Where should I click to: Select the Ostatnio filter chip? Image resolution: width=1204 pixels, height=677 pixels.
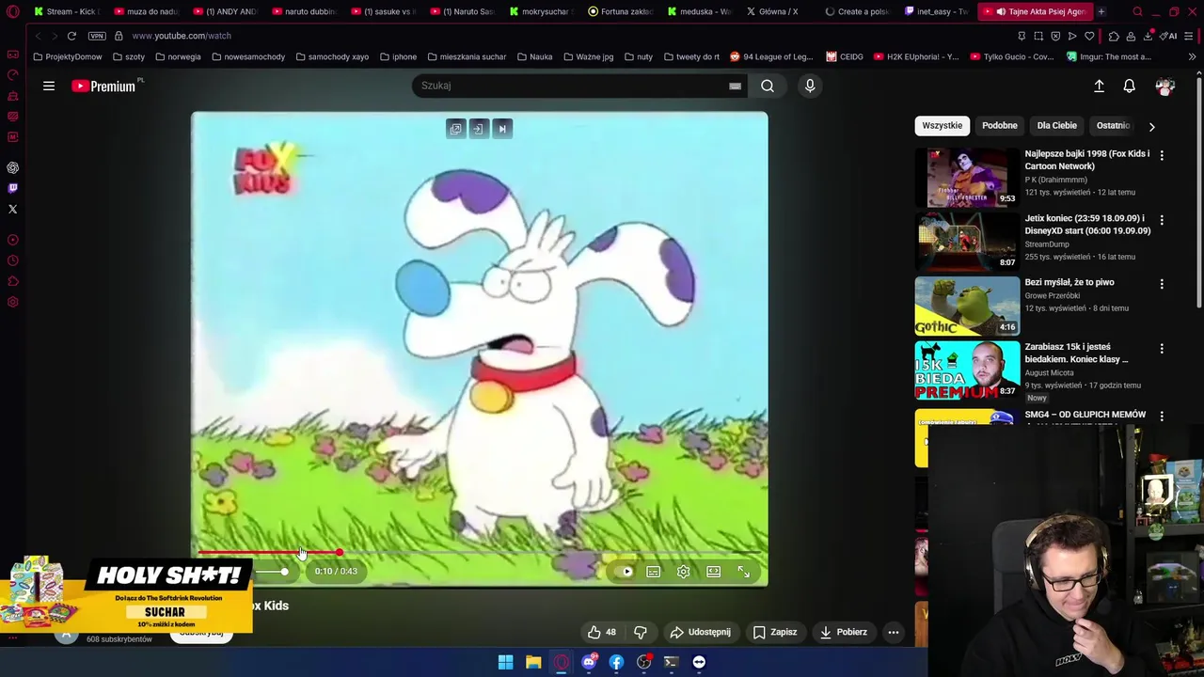point(1113,125)
